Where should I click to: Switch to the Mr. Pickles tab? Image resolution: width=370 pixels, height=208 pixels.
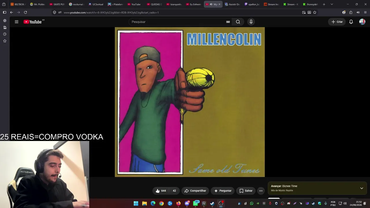38,4
